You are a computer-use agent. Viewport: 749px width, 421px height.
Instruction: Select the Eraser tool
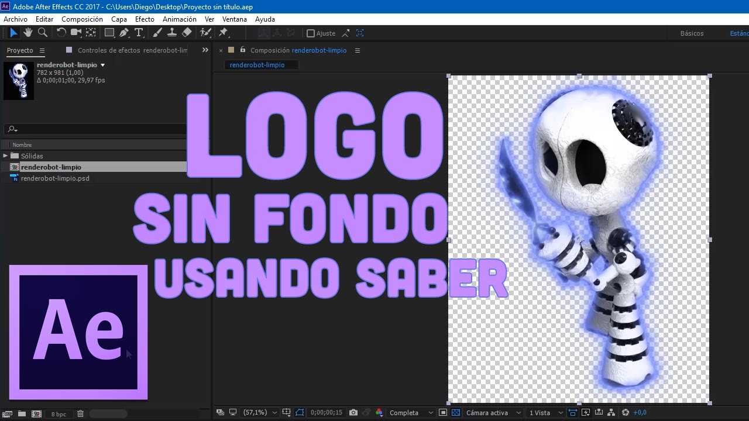[x=187, y=33]
